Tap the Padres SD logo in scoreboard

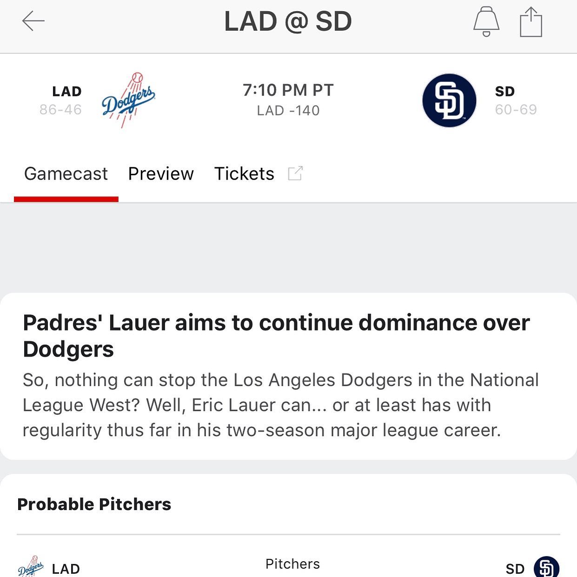tap(449, 100)
